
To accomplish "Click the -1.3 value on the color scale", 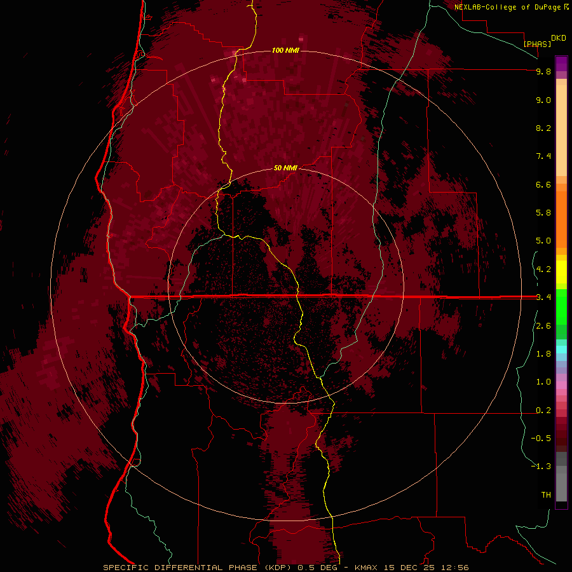I will (x=541, y=466).
